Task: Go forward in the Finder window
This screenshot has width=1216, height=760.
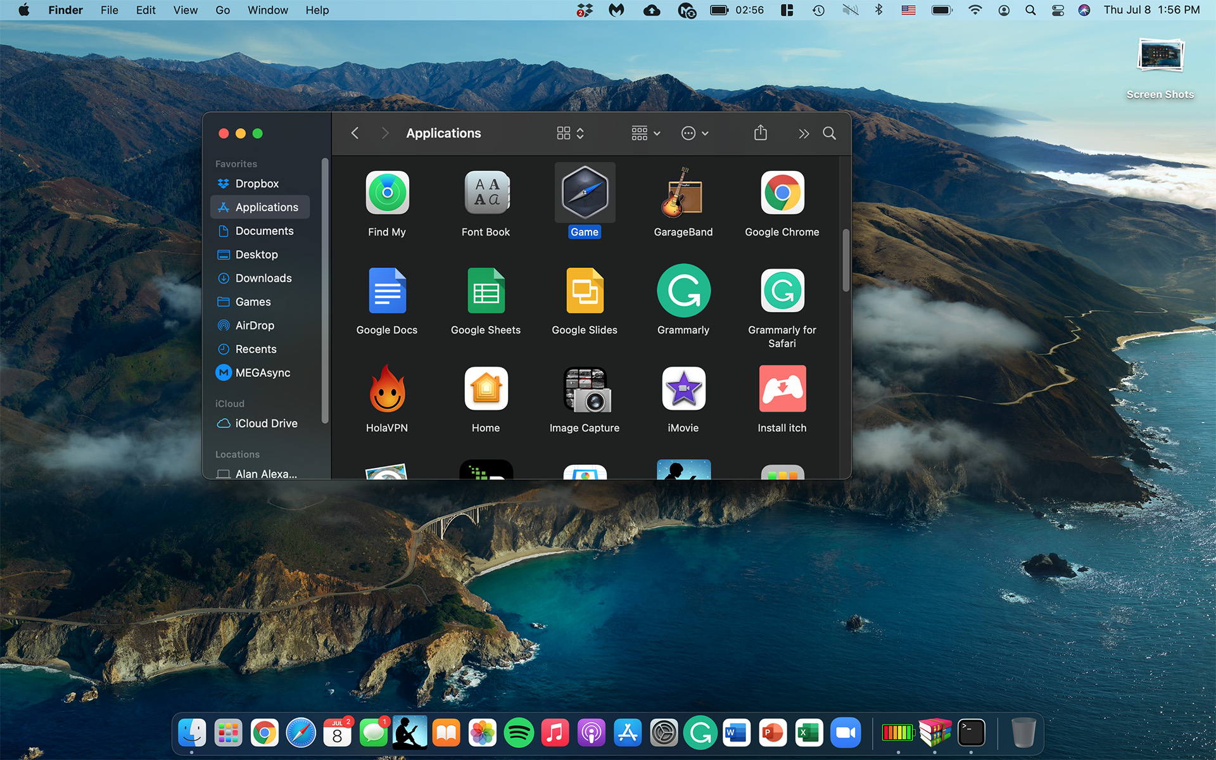Action: tap(384, 133)
